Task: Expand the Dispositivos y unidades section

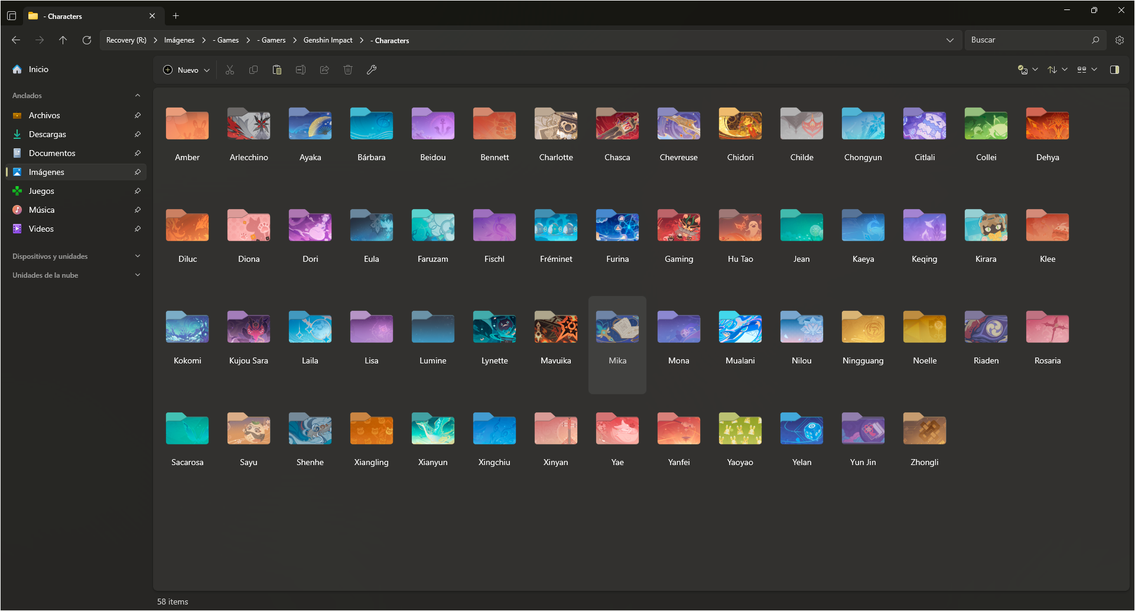Action: (x=137, y=256)
